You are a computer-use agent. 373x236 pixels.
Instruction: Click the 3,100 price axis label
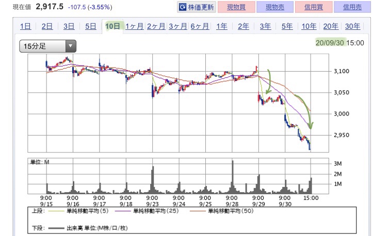342,71
